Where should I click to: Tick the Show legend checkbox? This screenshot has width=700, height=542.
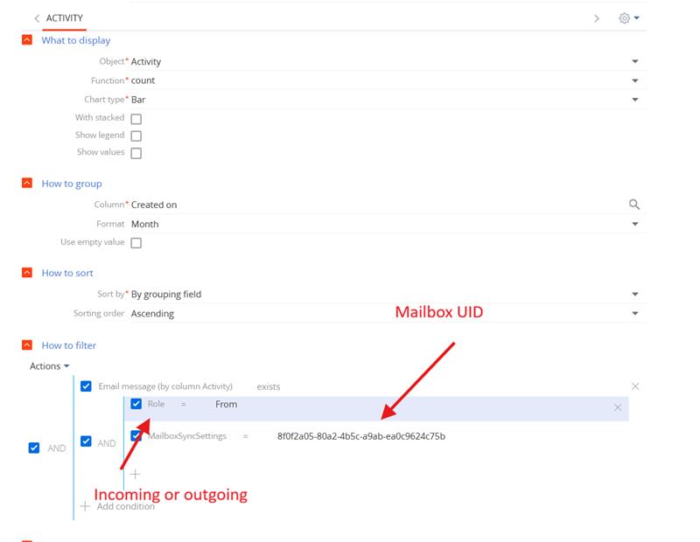pos(136,136)
